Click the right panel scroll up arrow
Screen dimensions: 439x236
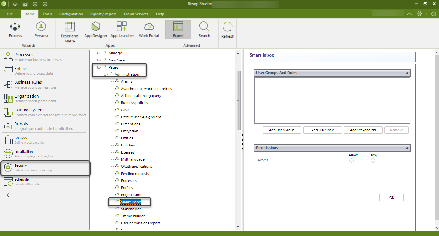pos(437,52)
